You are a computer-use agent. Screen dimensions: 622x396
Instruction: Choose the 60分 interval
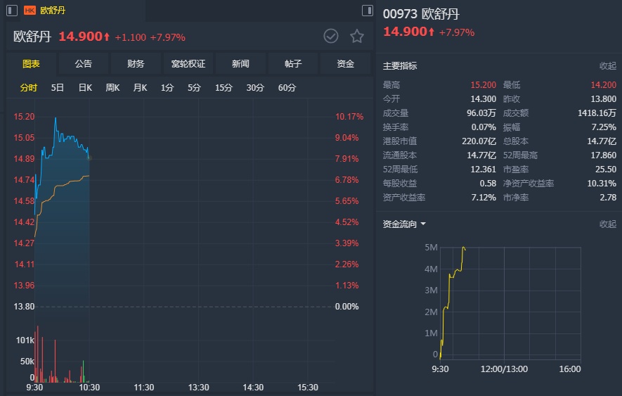287,88
